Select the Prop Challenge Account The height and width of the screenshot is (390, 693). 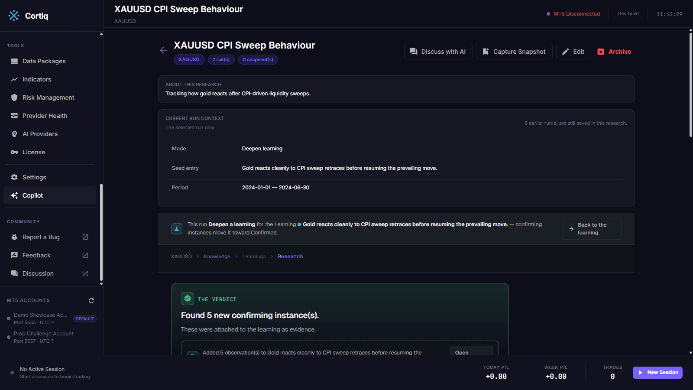[43, 337]
